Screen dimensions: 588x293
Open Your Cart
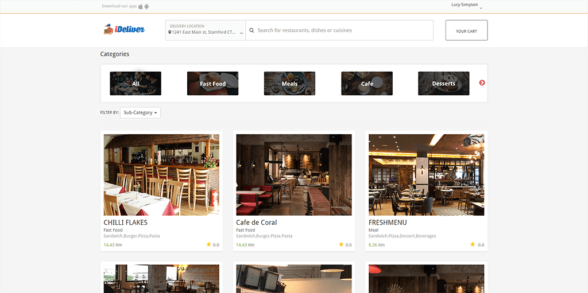point(466,30)
